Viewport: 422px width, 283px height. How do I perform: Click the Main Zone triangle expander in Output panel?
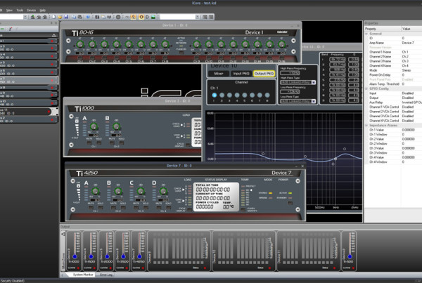tap(63, 234)
